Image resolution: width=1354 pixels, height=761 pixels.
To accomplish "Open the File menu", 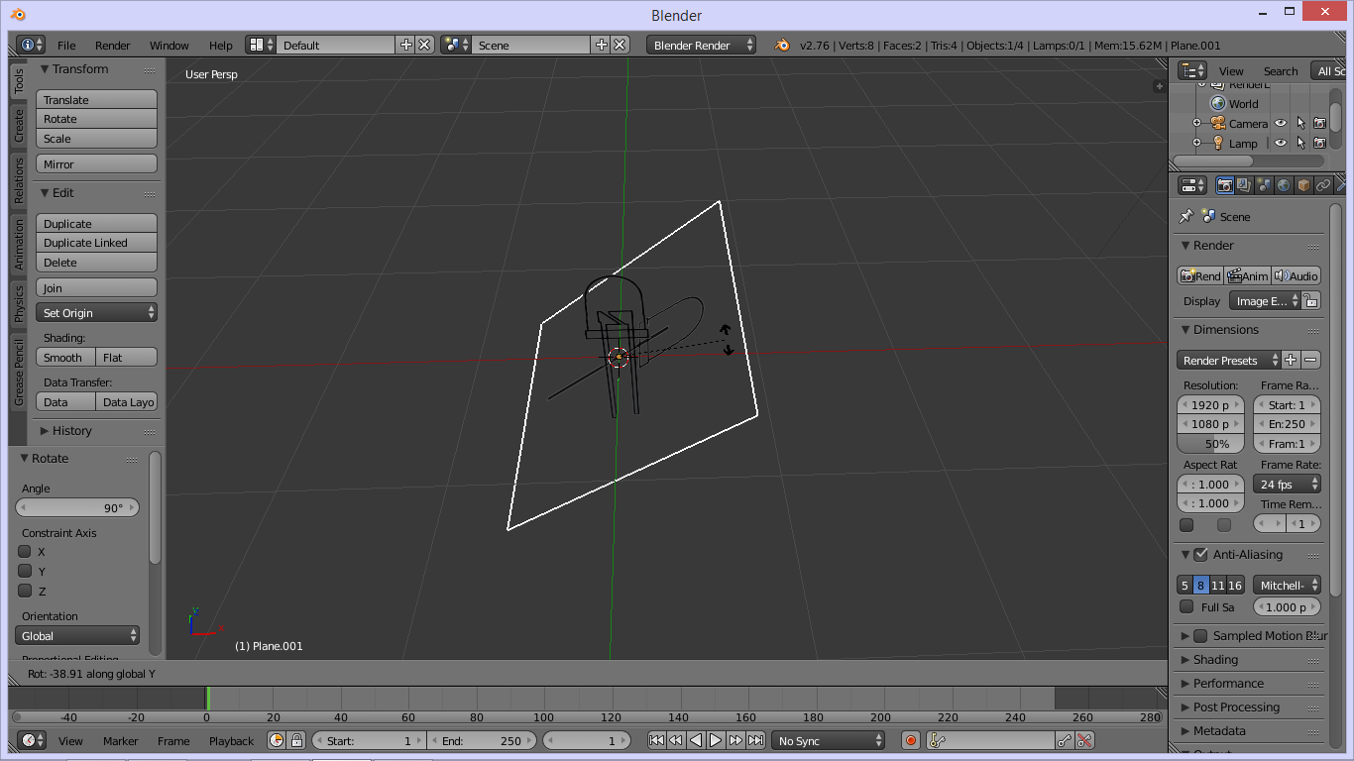I will (x=66, y=45).
